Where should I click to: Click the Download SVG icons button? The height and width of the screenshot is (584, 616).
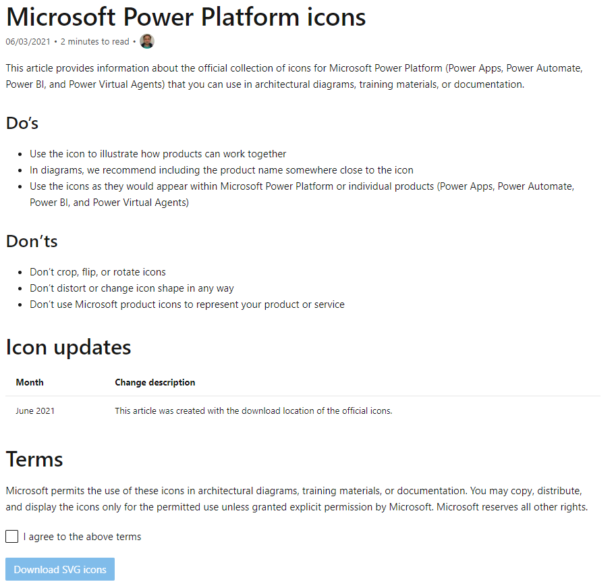click(60, 569)
